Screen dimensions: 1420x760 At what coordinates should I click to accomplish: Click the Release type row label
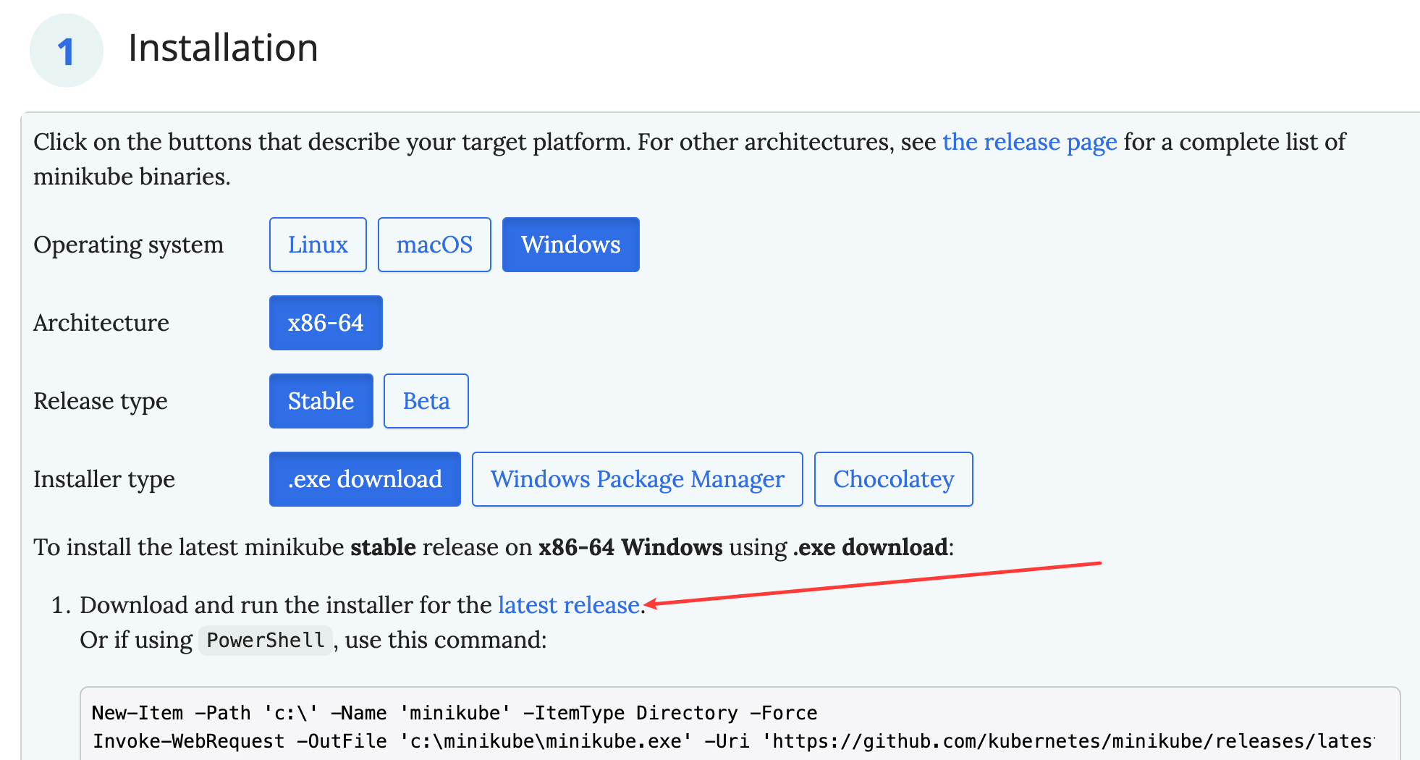[x=101, y=401]
